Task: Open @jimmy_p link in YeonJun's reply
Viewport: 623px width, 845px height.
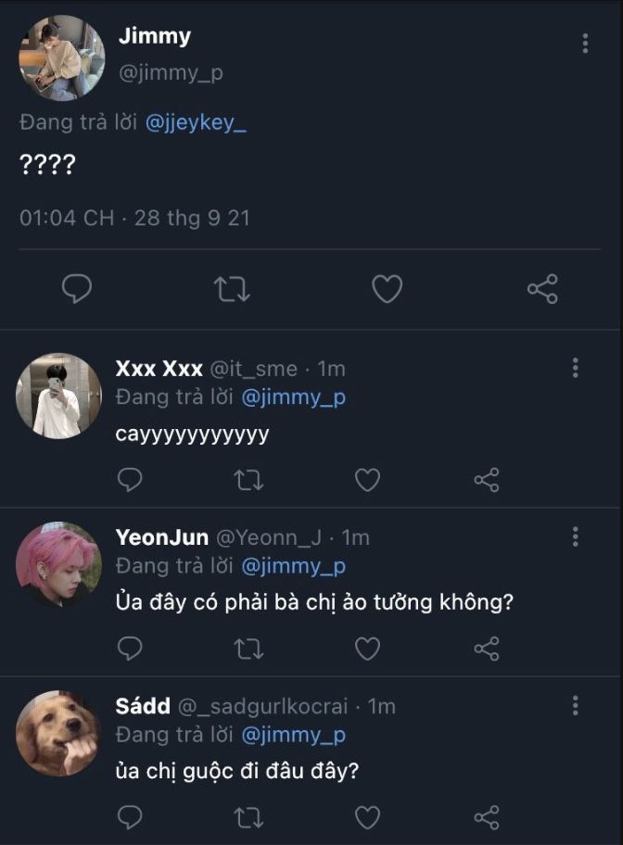Action: [294, 566]
